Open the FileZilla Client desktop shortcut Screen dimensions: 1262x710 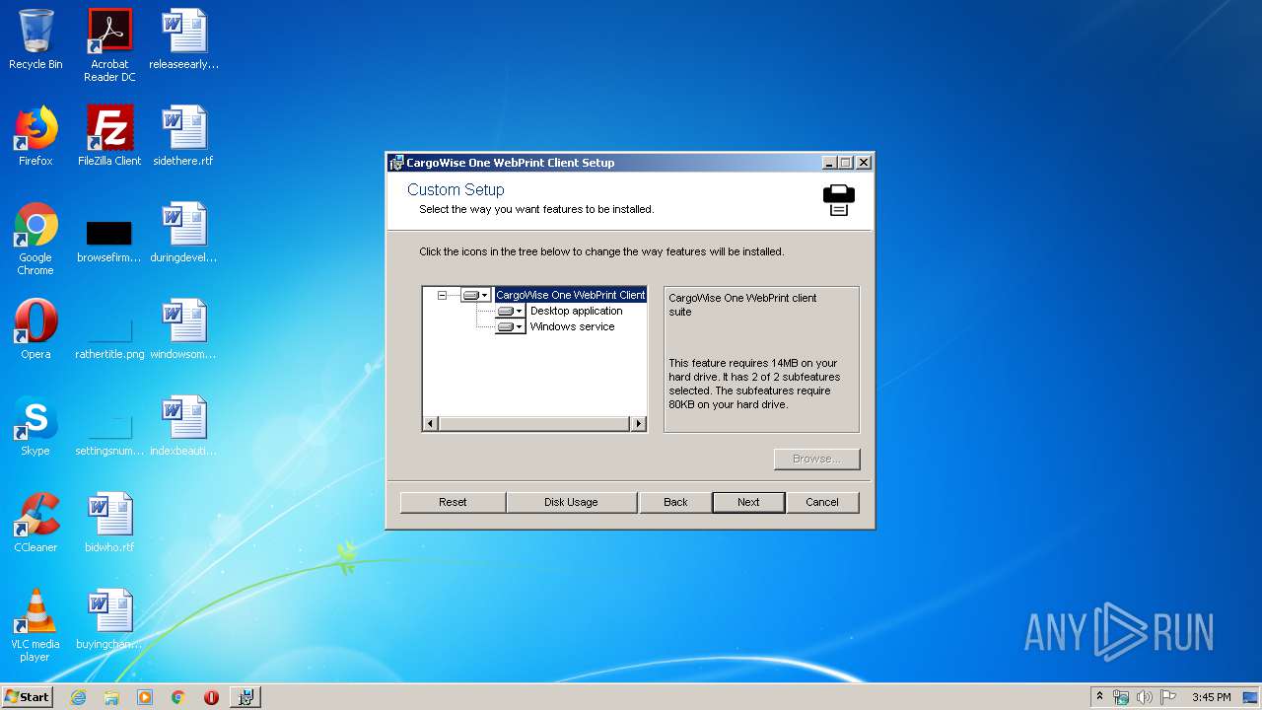click(x=109, y=137)
